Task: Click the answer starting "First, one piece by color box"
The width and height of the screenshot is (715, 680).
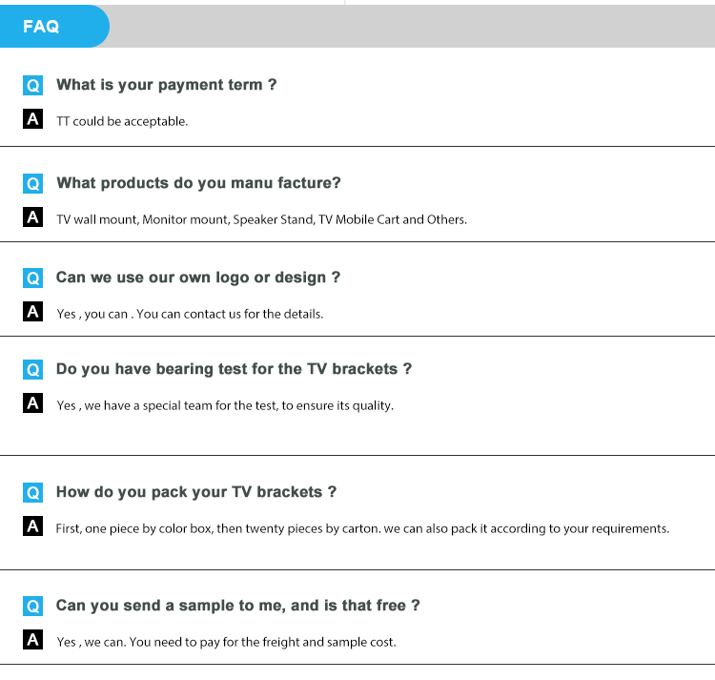Action: click(x=362, y=528)
